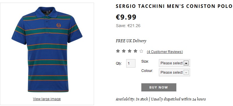The width and height of the screenshot is (233, 106).
Task: Click the third rating star
Action: [130, 51]
